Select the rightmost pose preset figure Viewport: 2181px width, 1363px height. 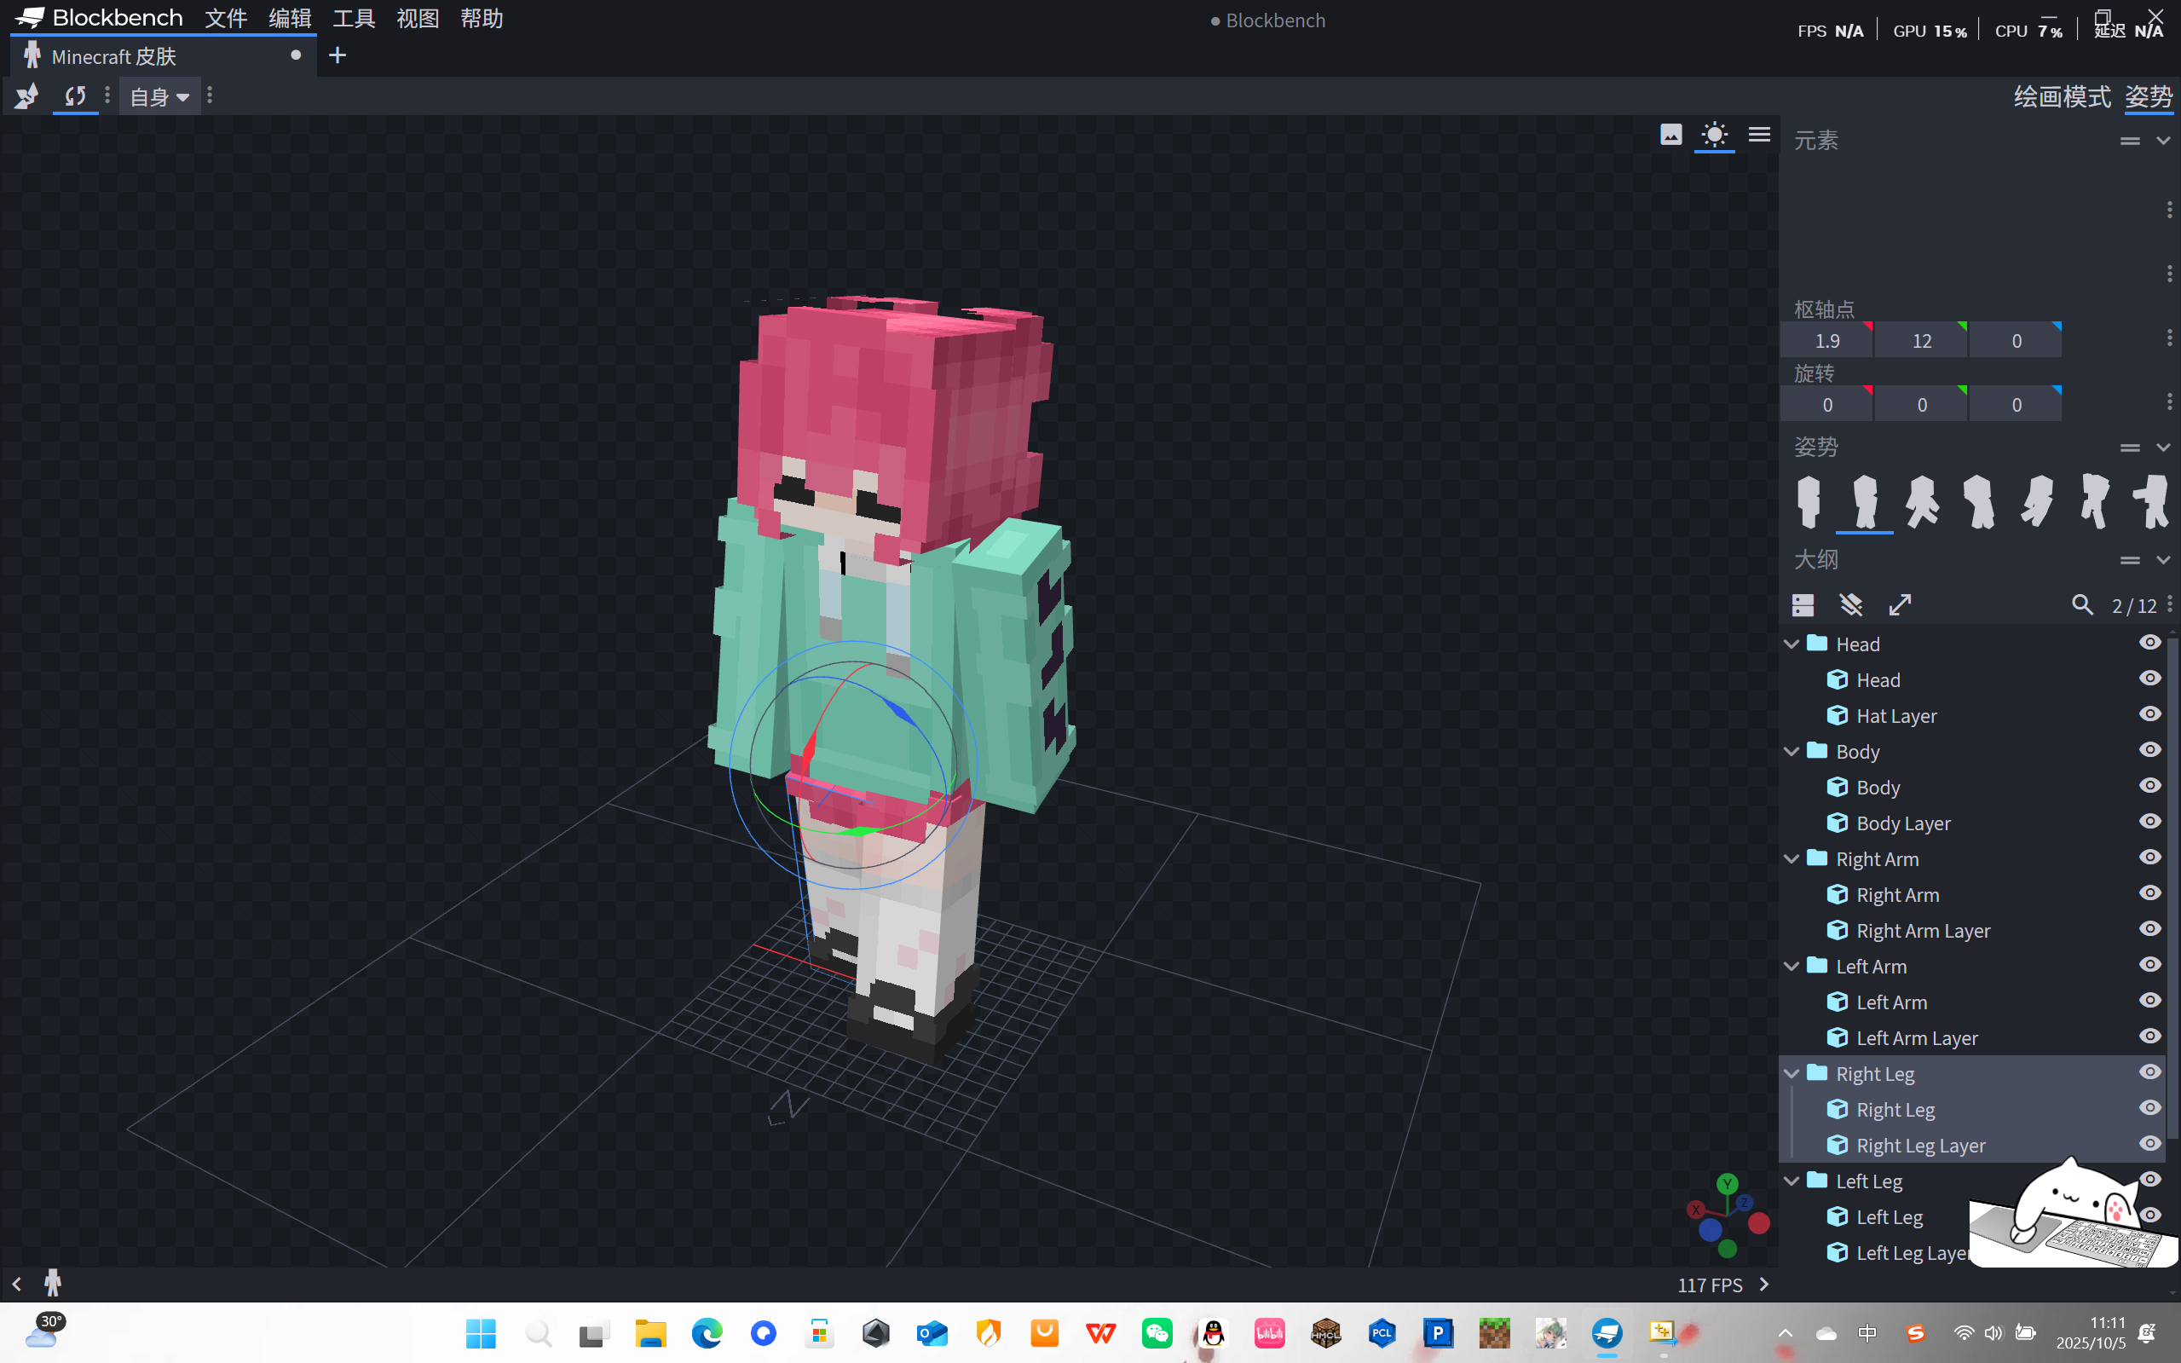click(2152, 501)
